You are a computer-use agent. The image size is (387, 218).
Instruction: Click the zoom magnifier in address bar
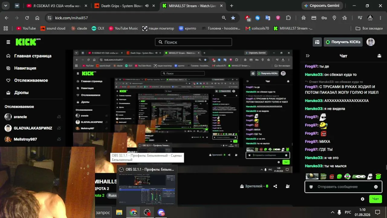[x=224, y=18]
